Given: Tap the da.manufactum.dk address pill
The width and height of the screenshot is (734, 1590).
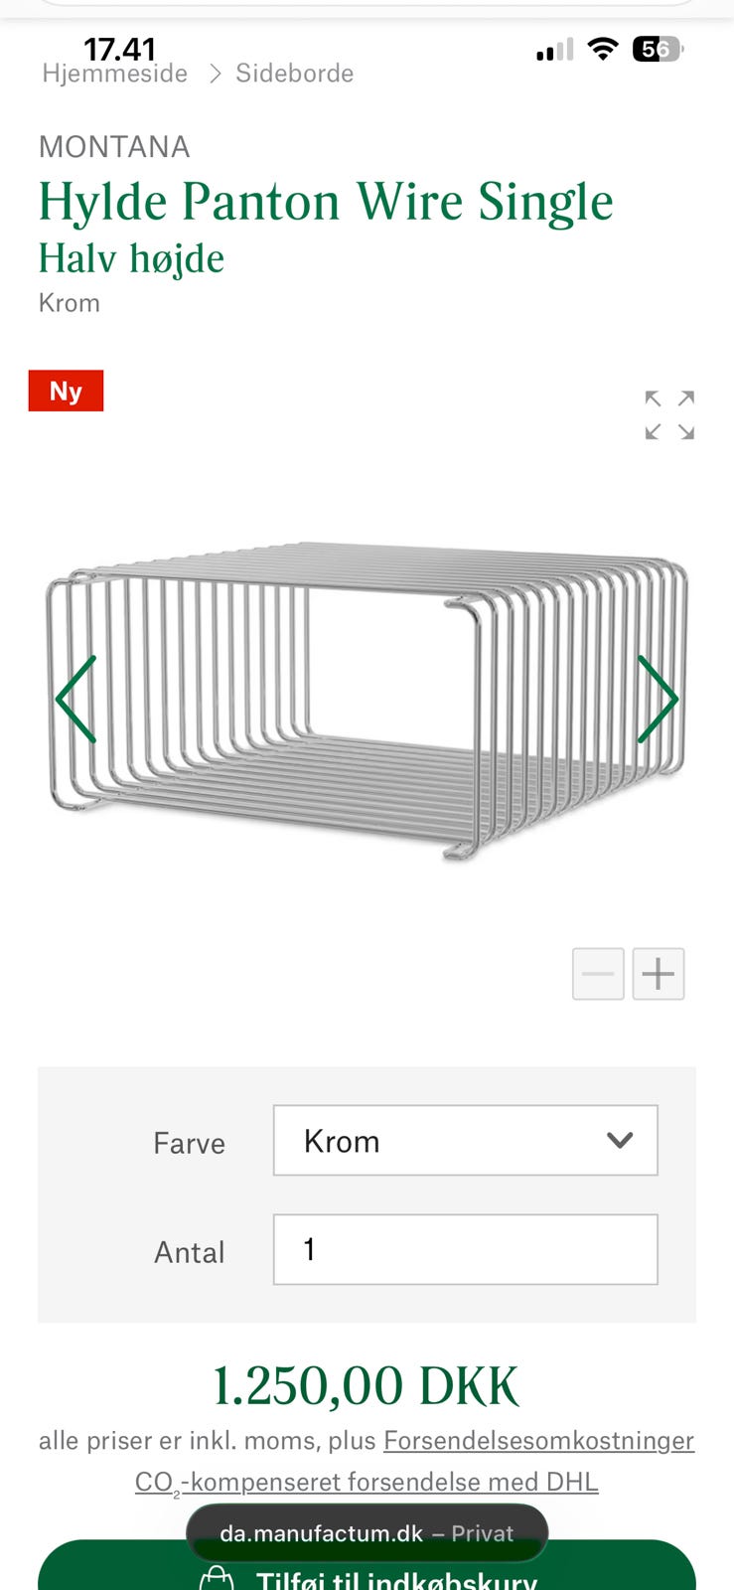Looking at the screenshot, I should click(x=367, y=1533).
